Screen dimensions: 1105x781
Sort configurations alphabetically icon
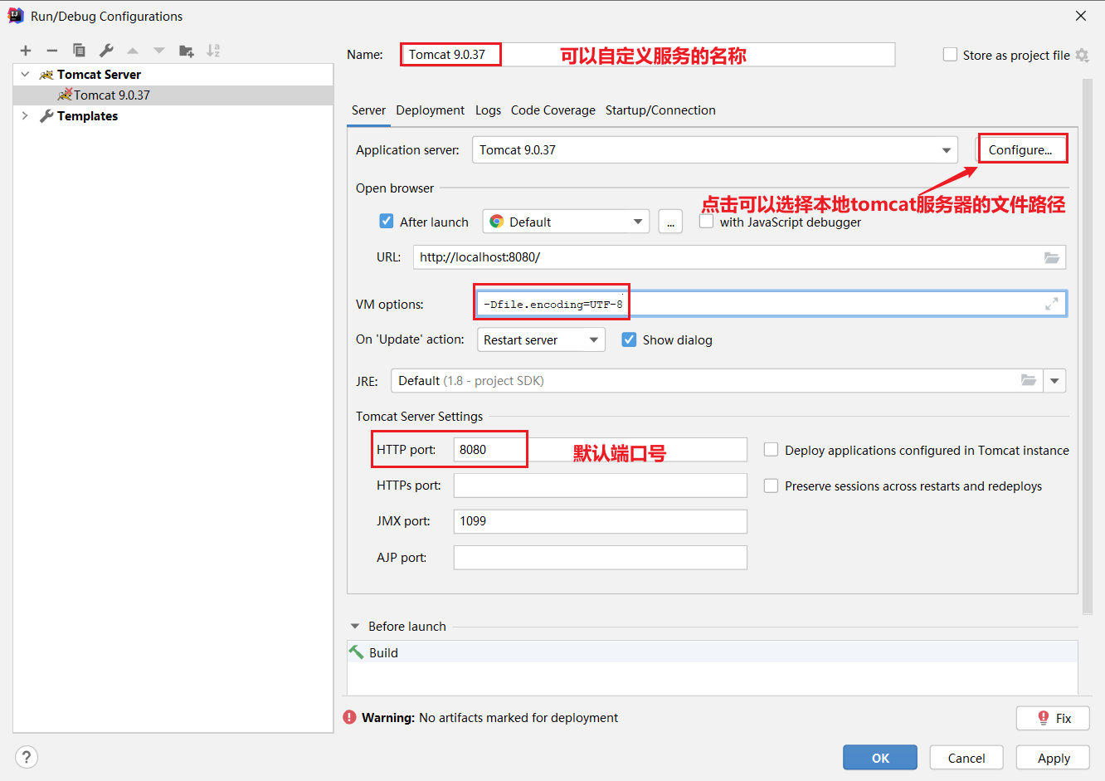coord(213,51)
